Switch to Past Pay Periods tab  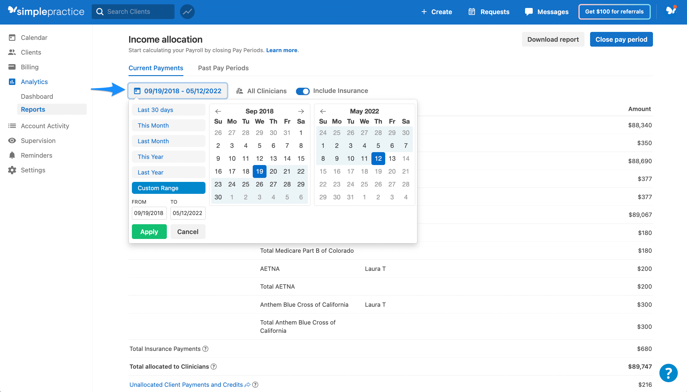[223, 68]
